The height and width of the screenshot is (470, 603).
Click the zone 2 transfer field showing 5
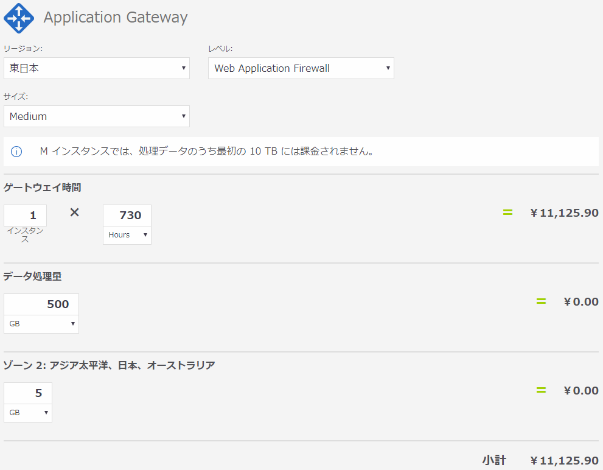click(x=28, y=393)
